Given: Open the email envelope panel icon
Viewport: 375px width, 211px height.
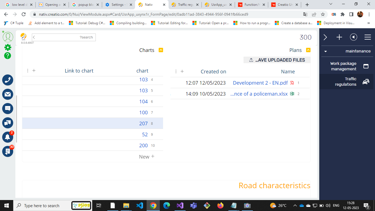Looking at the screenshot, I should click(8, 94).
